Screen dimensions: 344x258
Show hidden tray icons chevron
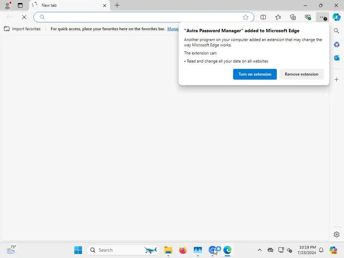[x=260, y=250]
